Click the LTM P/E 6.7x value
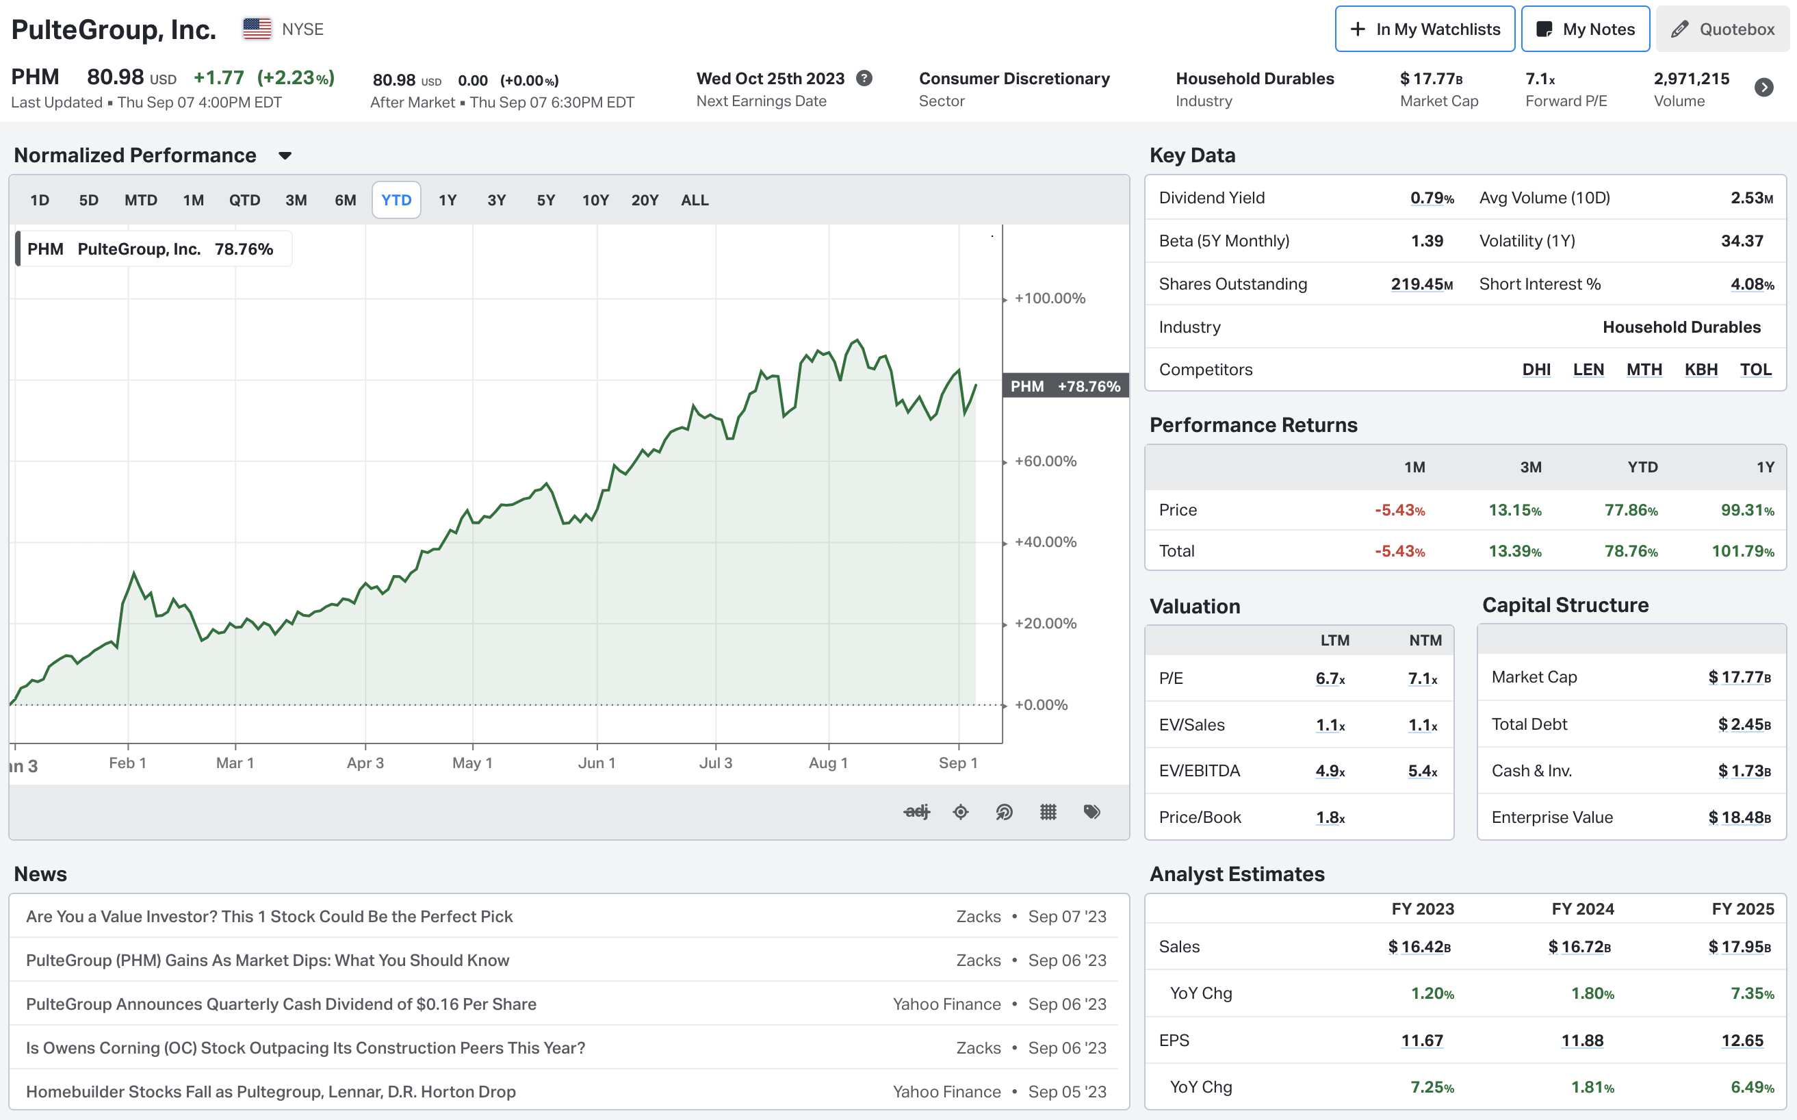Screen dimensions: 1797x1120 tap(1330, 678)
